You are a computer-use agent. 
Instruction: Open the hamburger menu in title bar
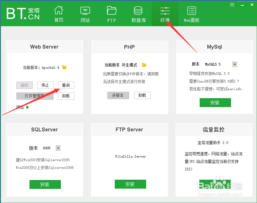click(232, 4)
